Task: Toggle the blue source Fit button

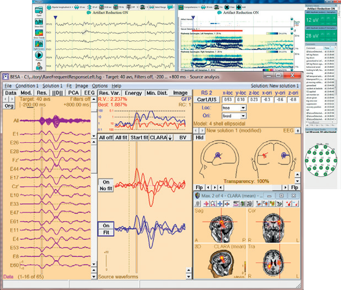Action: 106,232
